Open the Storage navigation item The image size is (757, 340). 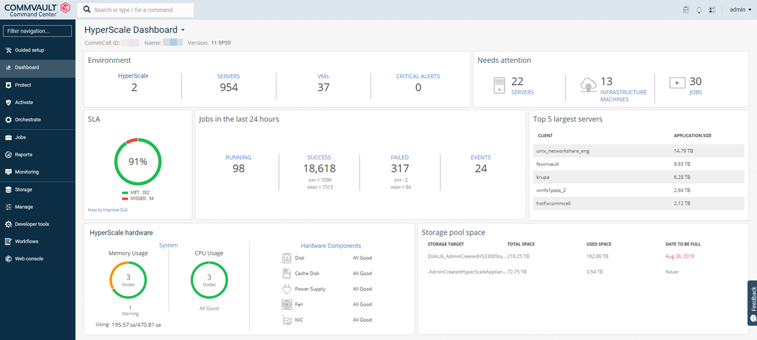[x=23, y=190]
